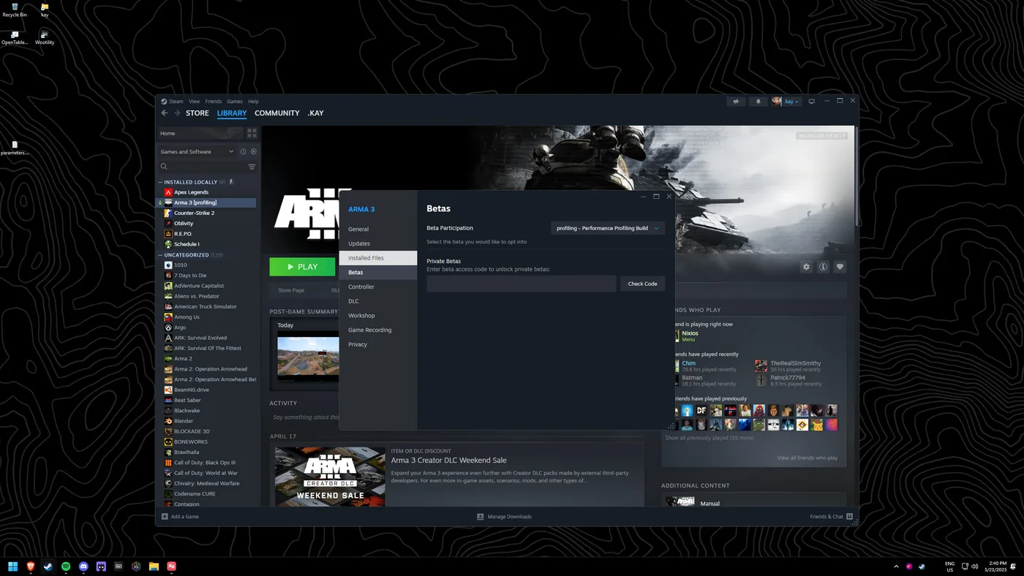Select Game Recording in Arma 3 properties
Image resolution: width=1024 pixels, height=576 pixels.
pyautogui.click(x=378, y=330)
